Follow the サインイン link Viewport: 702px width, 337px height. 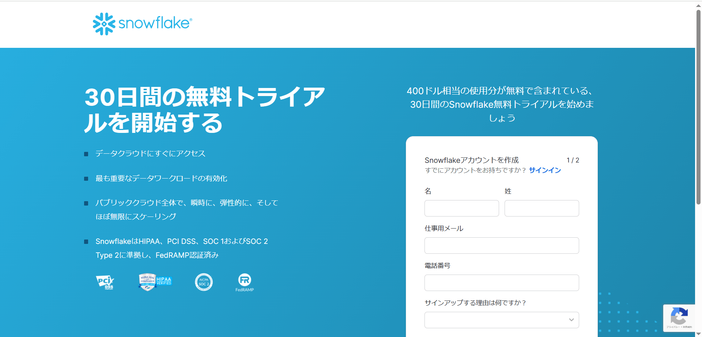point(545,170)
